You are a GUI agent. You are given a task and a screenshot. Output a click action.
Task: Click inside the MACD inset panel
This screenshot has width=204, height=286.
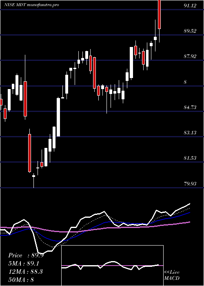(x=112, y=266)
